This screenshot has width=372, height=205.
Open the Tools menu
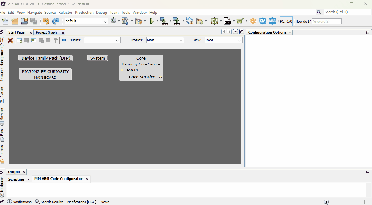[126, 12]
